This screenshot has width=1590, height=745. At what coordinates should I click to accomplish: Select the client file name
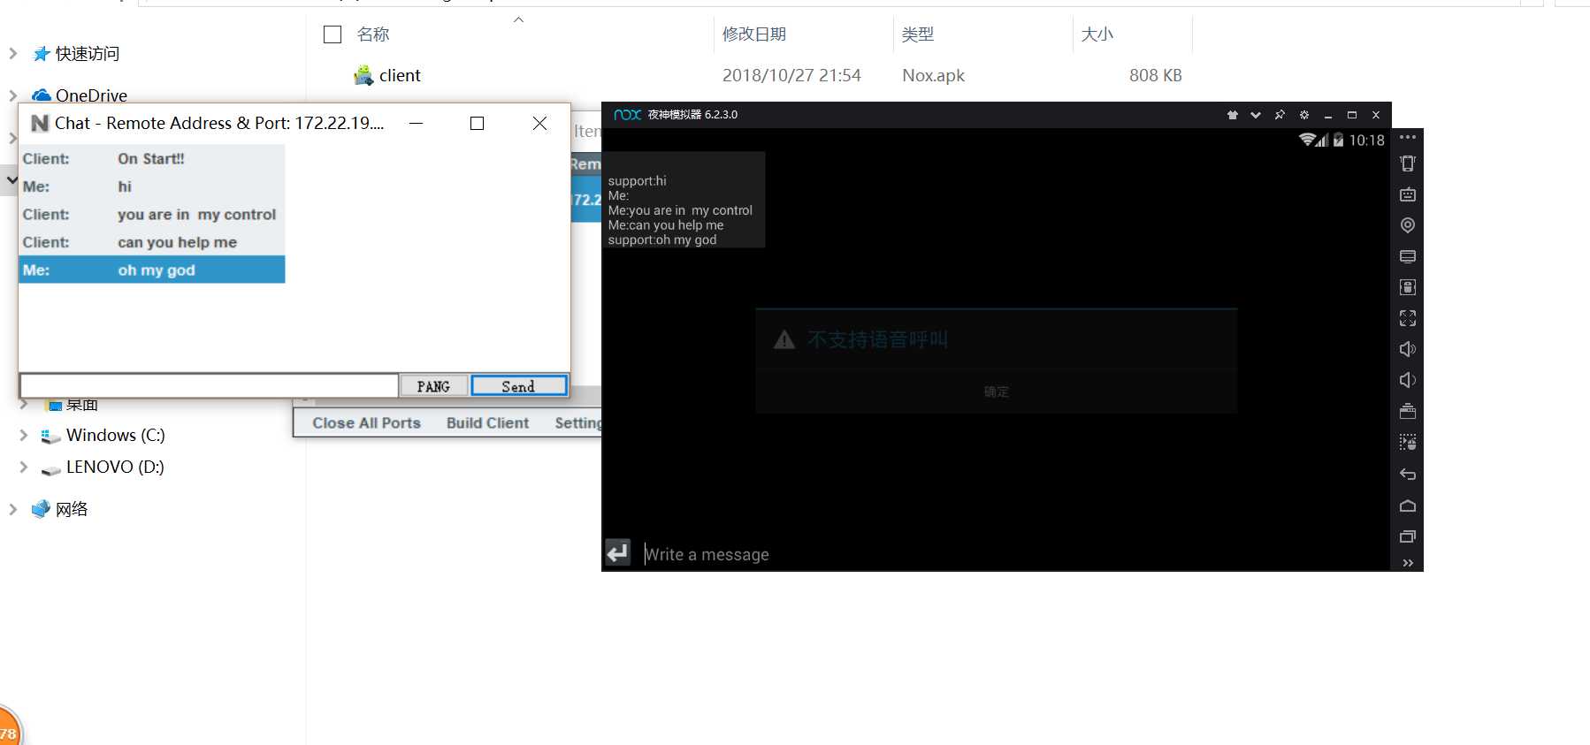click(x=400, y=75)
